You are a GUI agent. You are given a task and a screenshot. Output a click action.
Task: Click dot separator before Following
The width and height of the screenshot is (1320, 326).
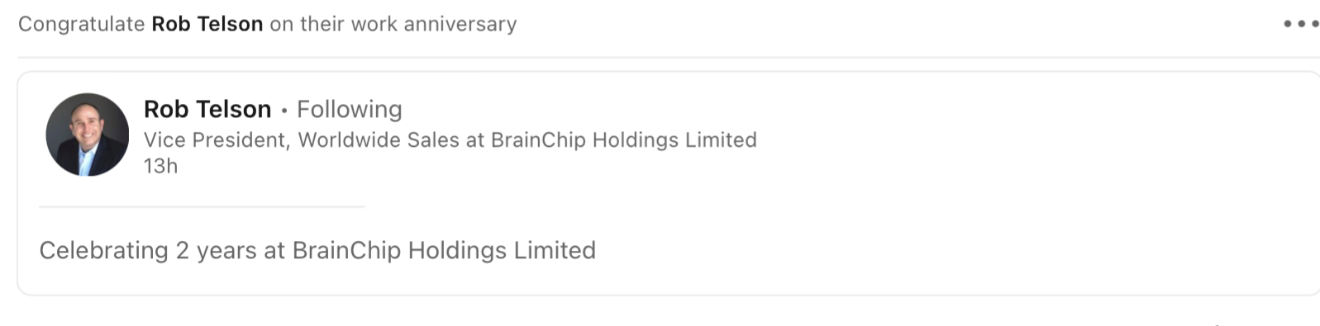[x=284, y=110]
